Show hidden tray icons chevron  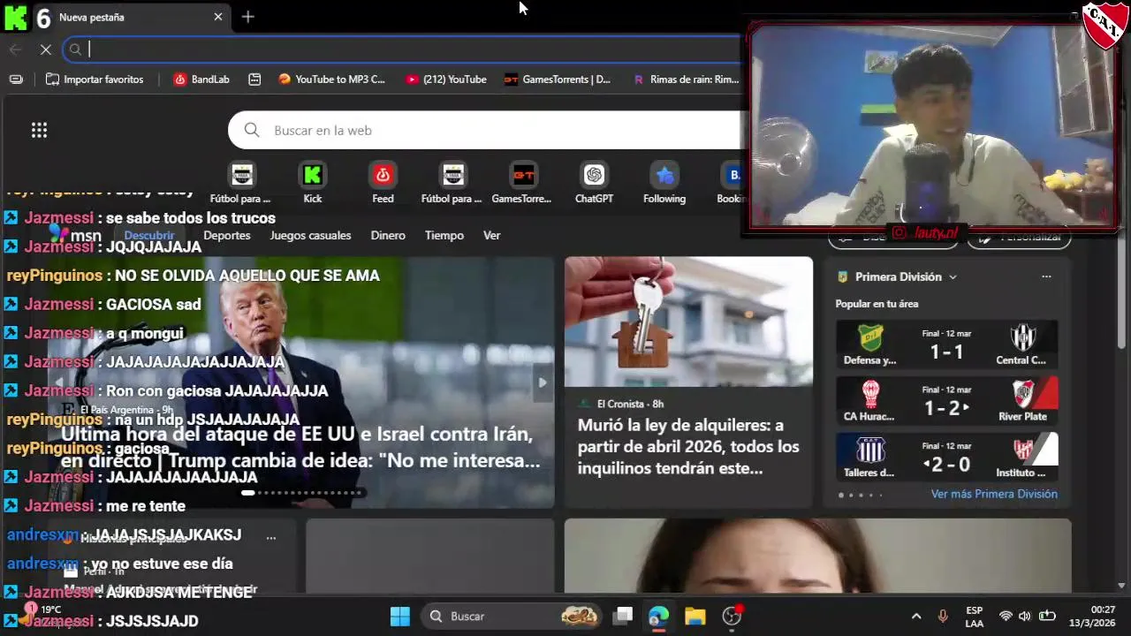pyautogui.click(x=916, y=616)
